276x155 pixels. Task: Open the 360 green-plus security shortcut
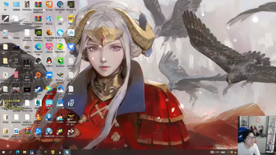coord(60,47)
